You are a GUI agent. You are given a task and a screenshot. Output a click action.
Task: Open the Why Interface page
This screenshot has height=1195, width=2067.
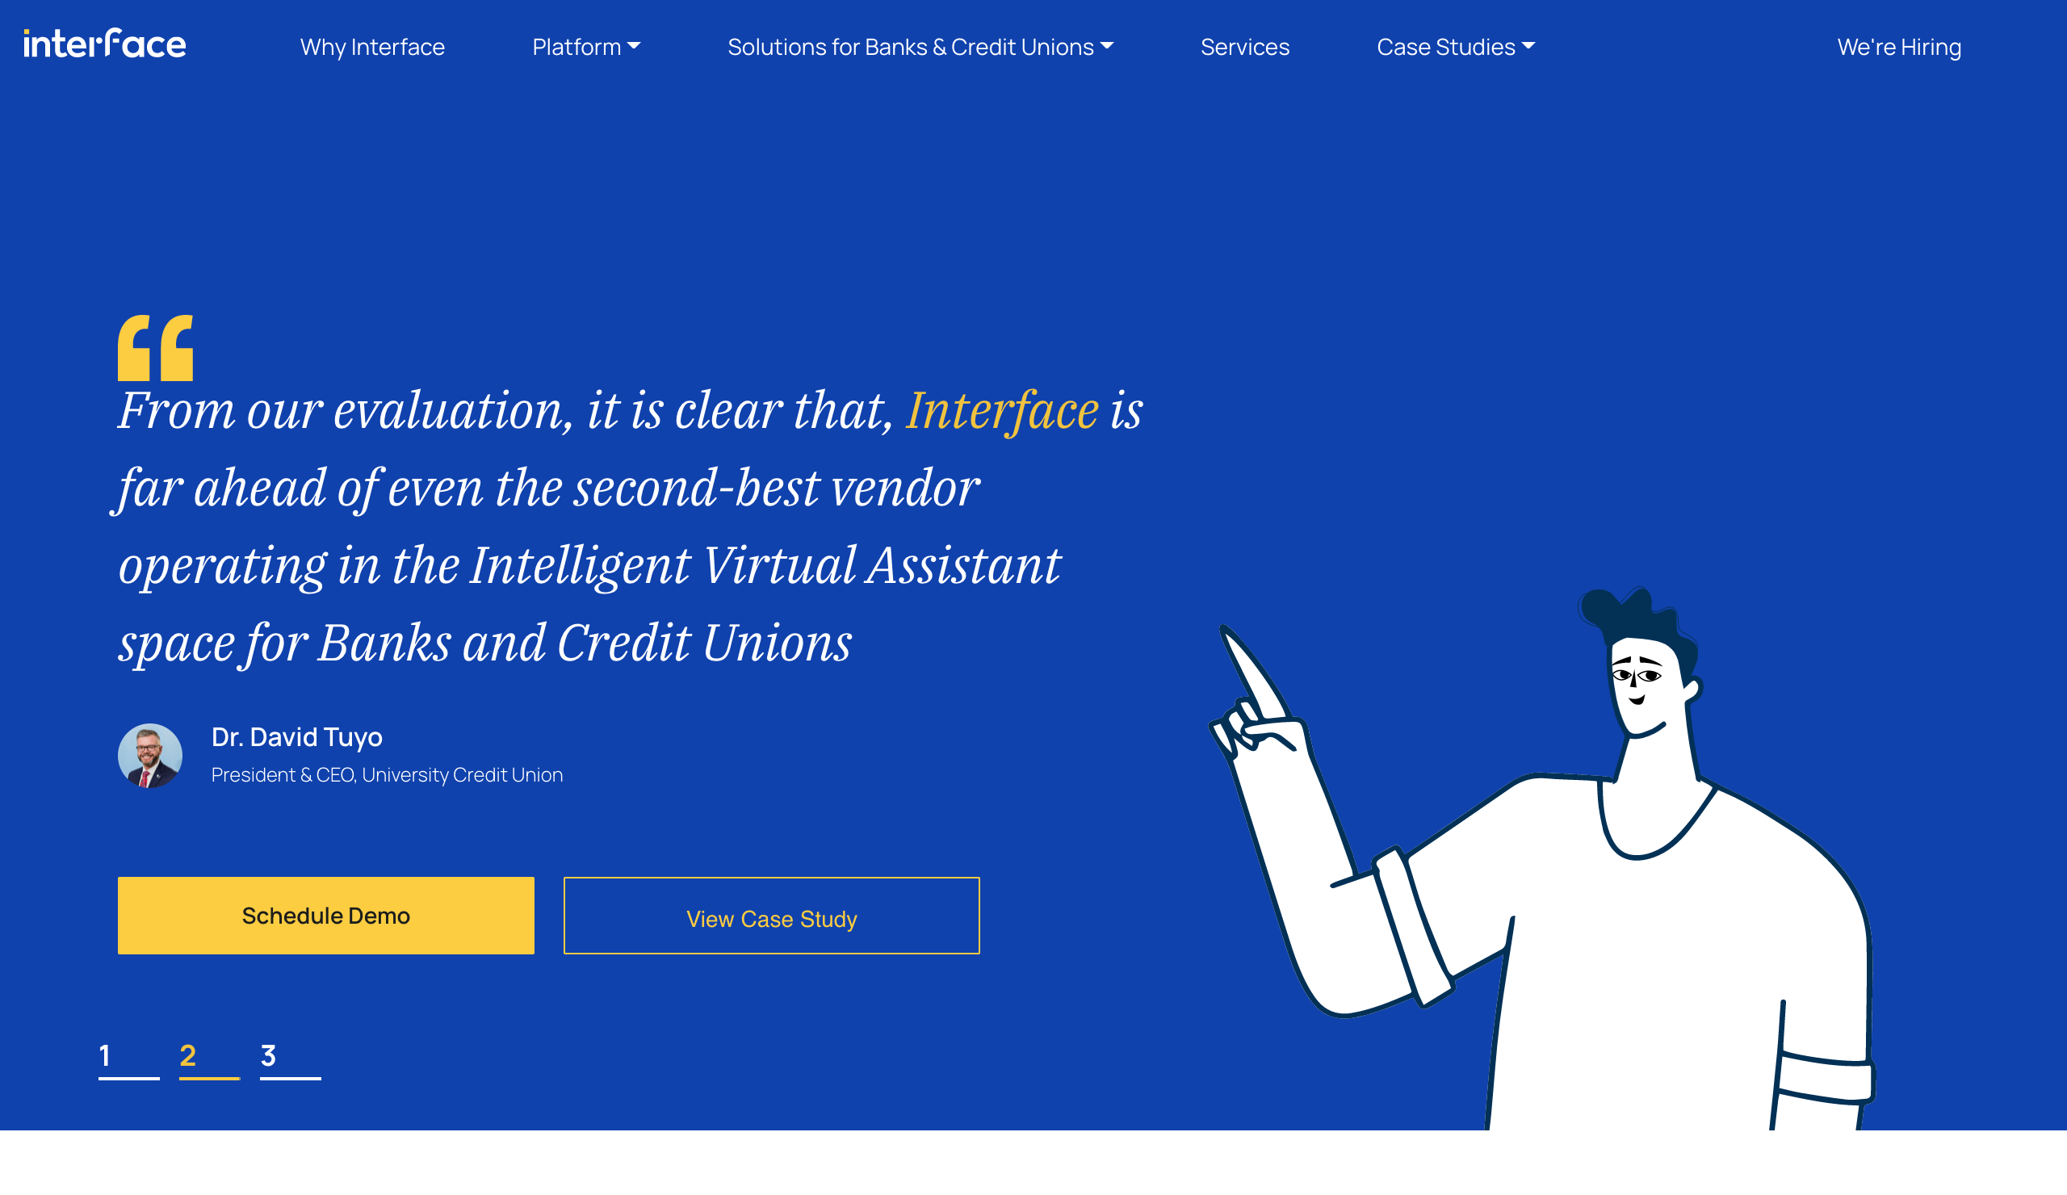pyautogui.click(x=372, y=47)
